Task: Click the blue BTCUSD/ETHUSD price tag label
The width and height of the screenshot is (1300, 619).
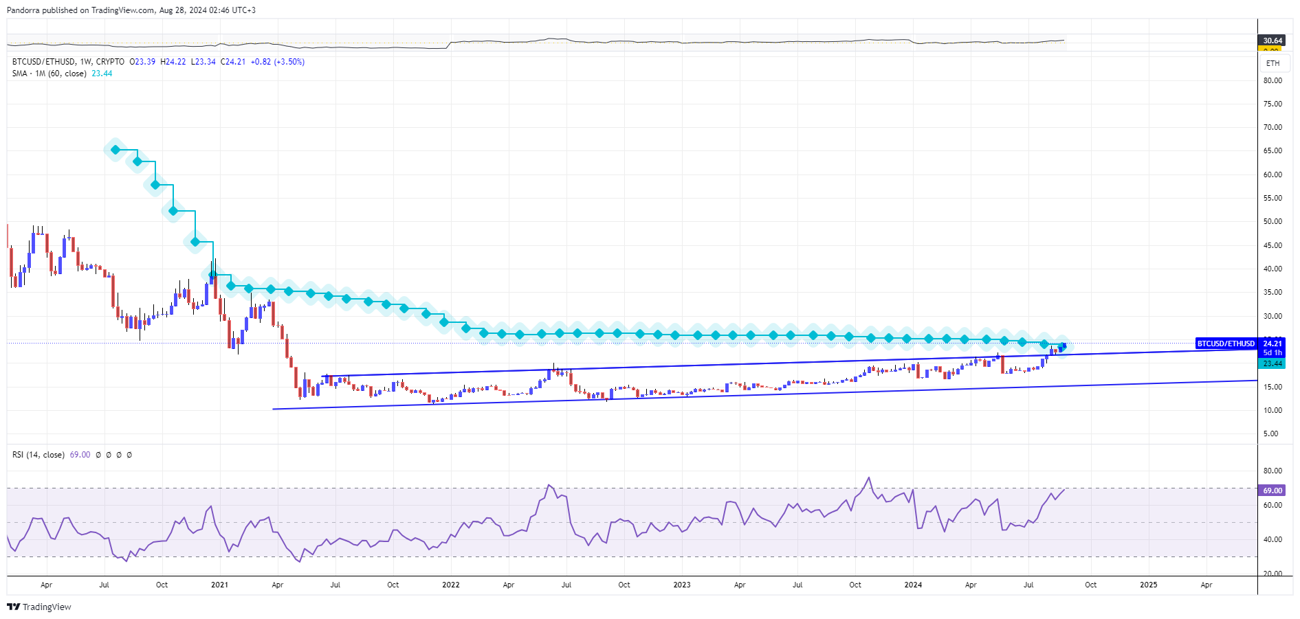Action: click(1226, 344)
